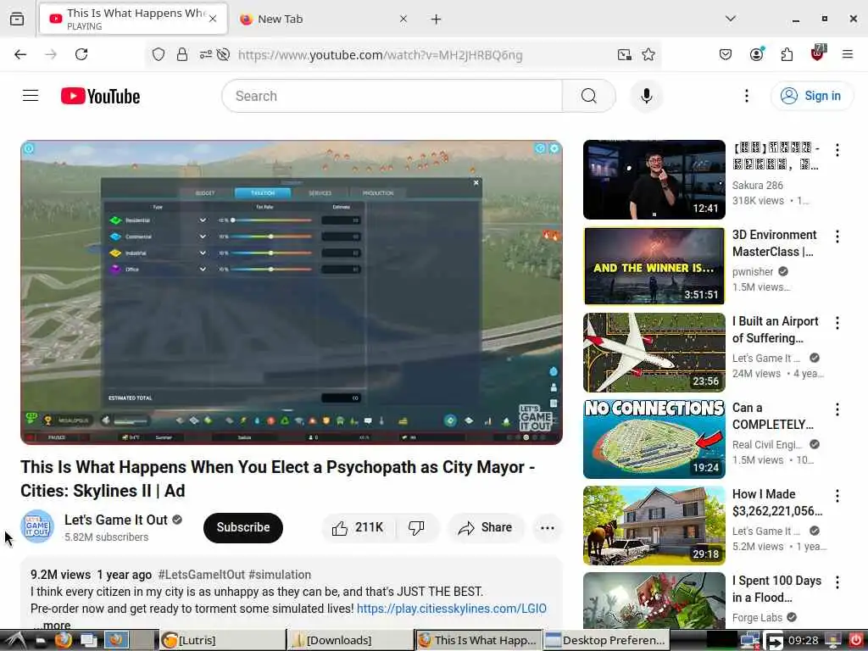Open the Sakura 286 video thumbnail
868x651 pixels.
(x=654, y=180)
